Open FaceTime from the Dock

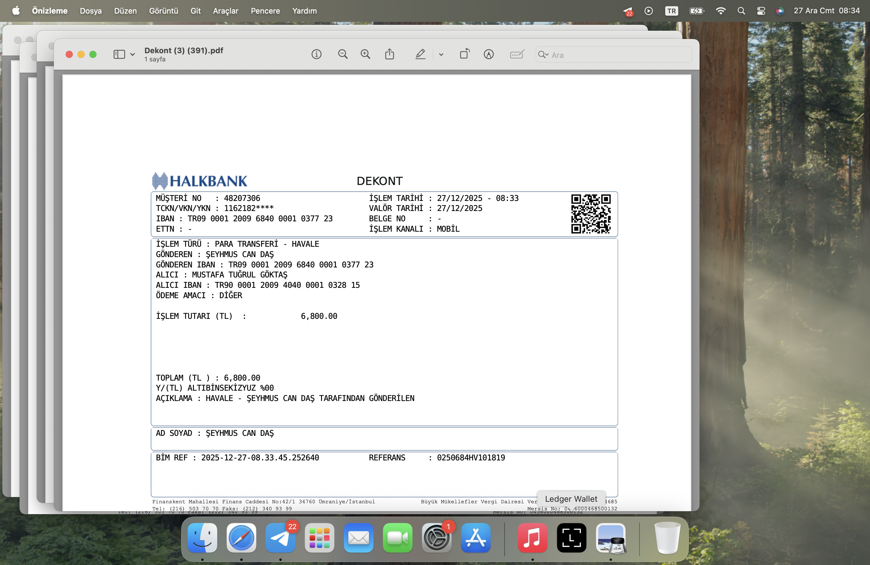(398, 538)
